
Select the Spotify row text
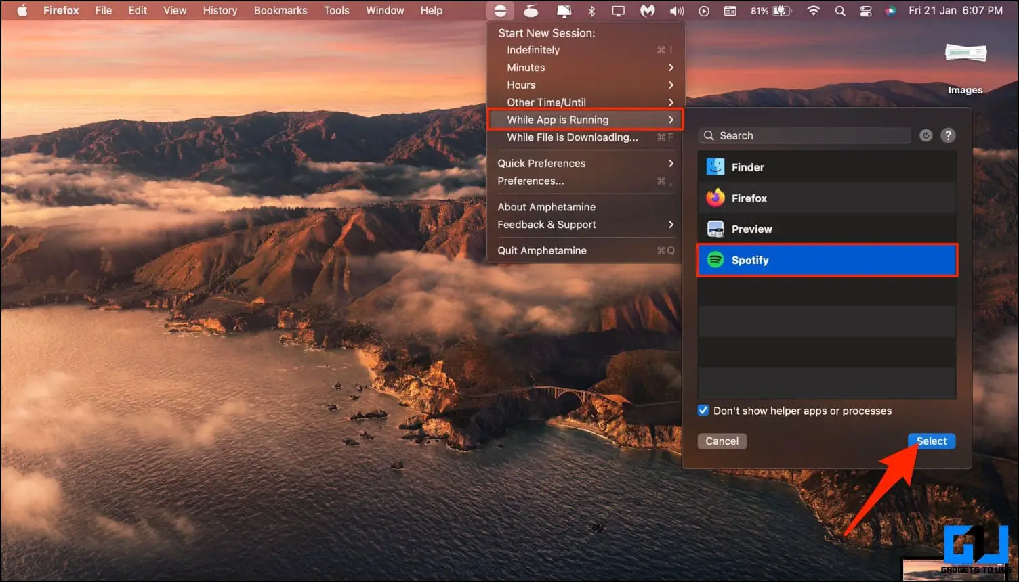coord(750,261)
